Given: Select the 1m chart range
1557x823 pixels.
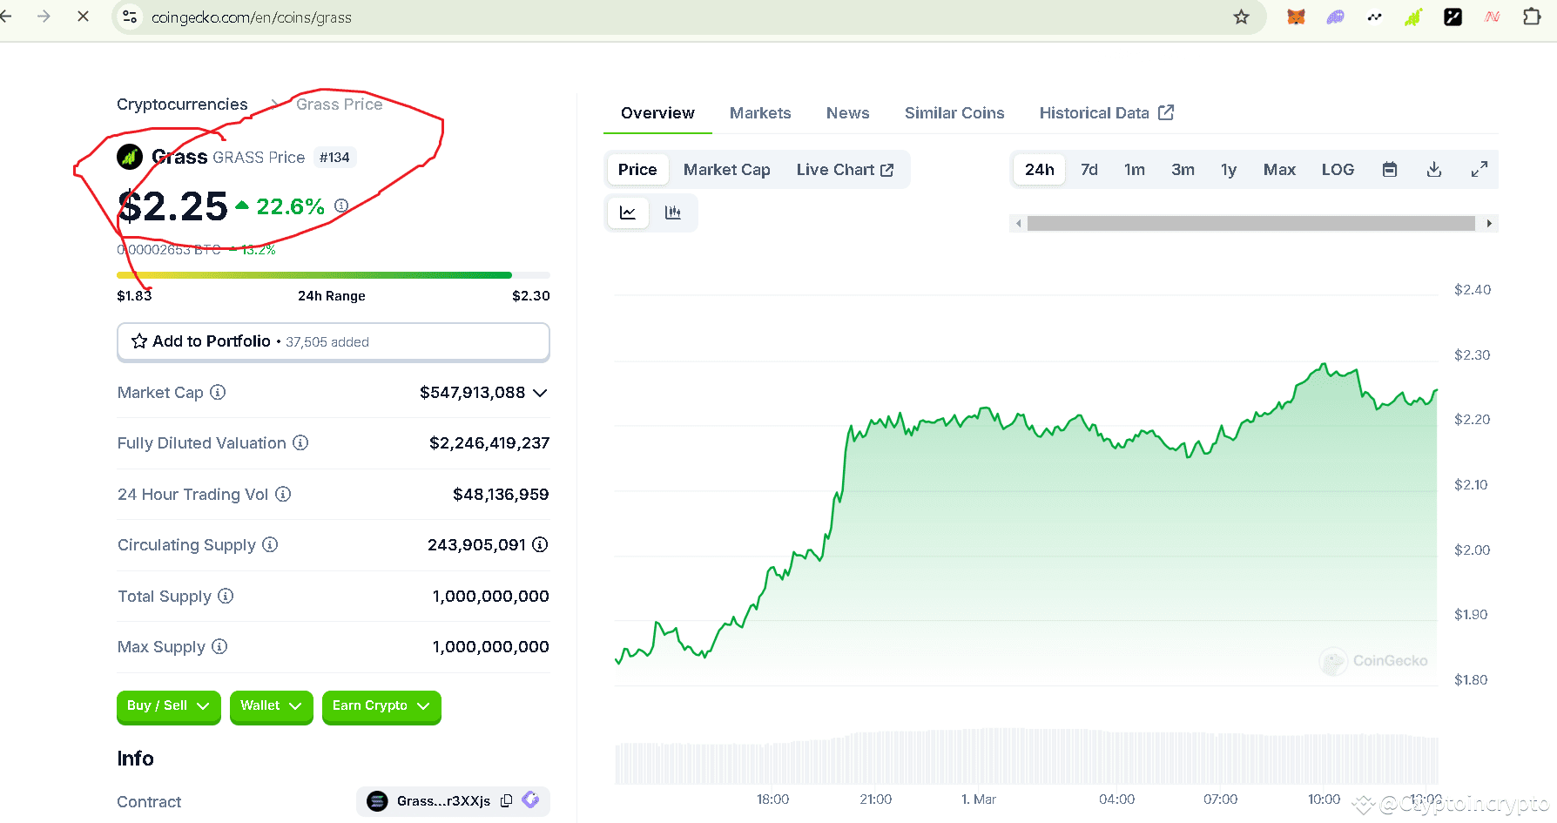Looking at the screenshot, I should coord(1135,169).
